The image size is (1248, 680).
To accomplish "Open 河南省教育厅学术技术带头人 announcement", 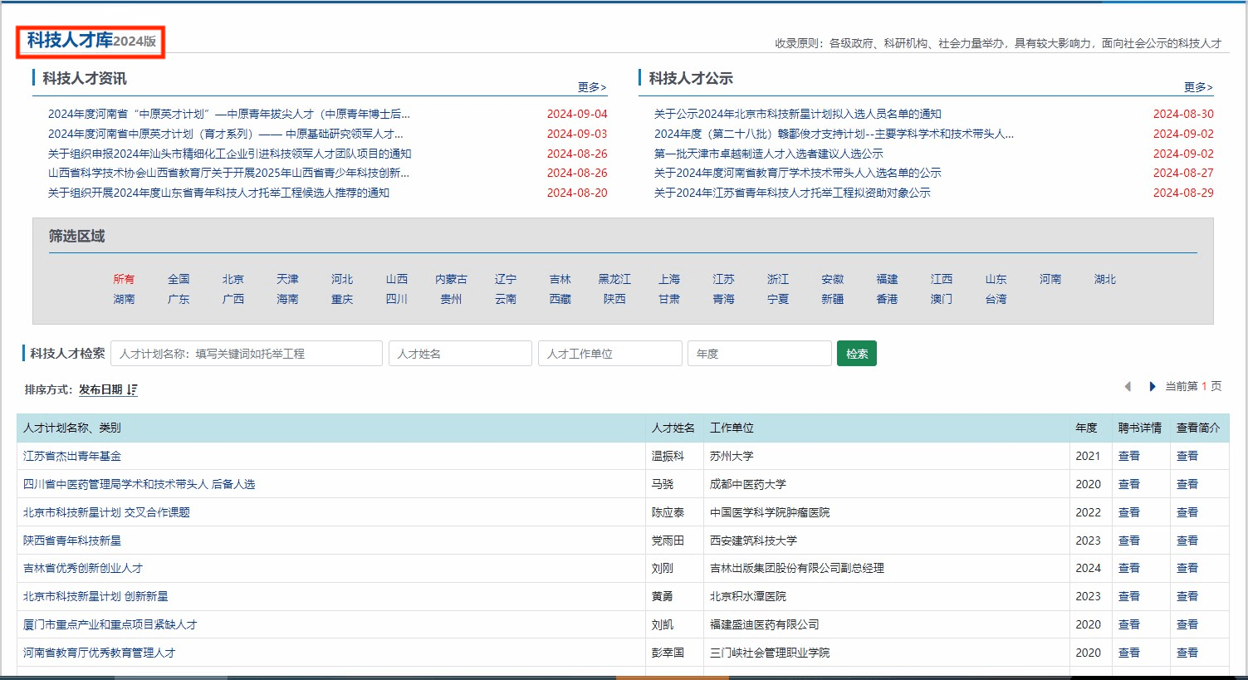I will click(798, 173).
